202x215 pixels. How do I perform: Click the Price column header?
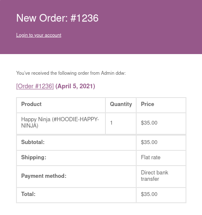pos(148,104)
